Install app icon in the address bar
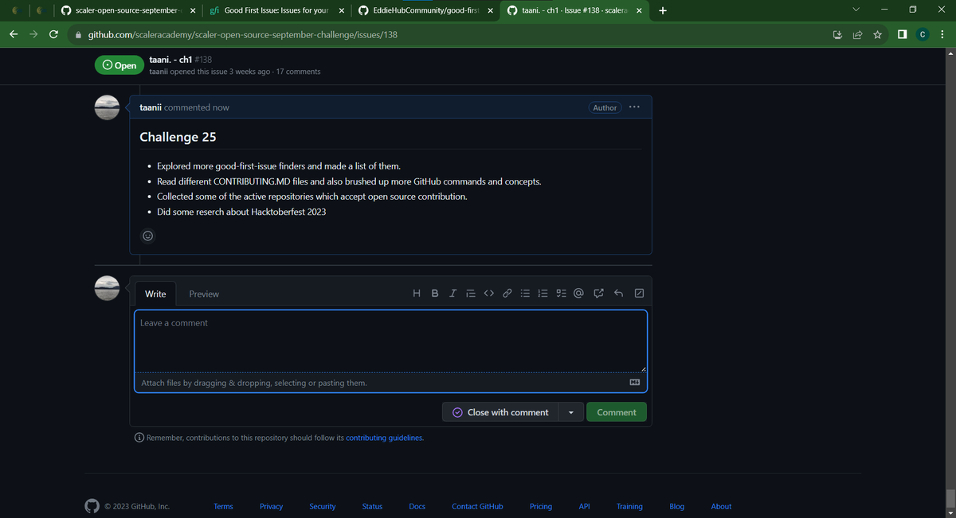Screen dimensions: 956x518 tap(837, 35)
